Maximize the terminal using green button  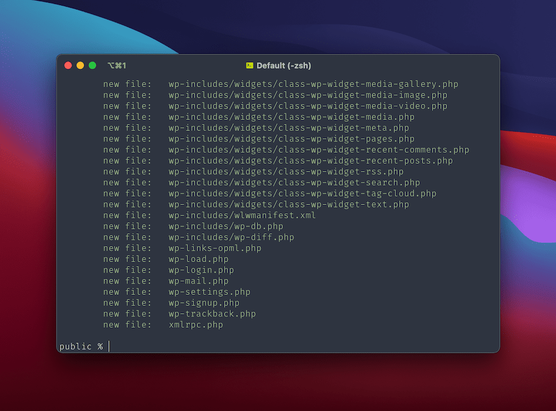click(92, 66)
